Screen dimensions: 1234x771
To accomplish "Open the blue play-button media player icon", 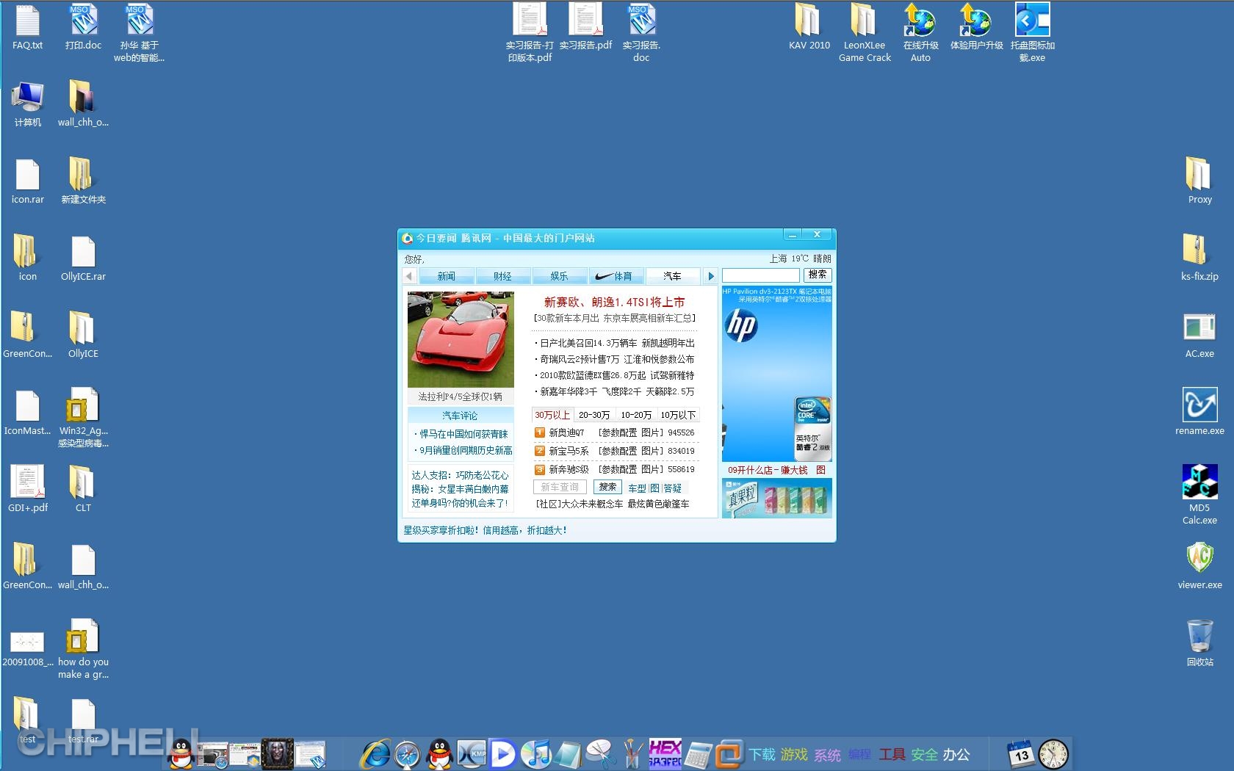I will pyautogui.click(x=503, y=754).
